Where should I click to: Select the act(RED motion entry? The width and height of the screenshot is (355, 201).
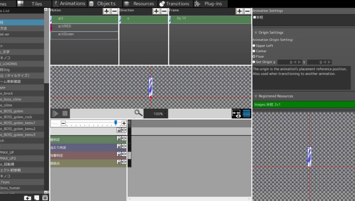click(x=84, y=27)
